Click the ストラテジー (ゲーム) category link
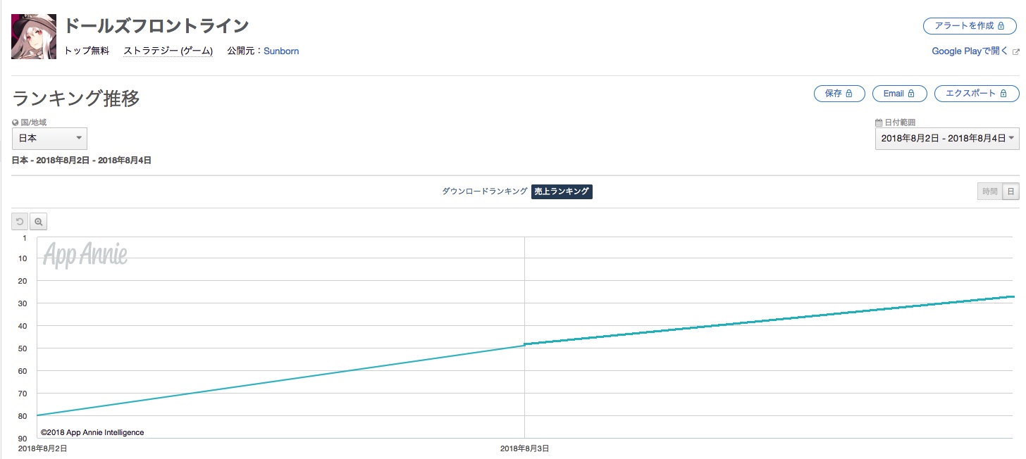 [x=168, y=51]
